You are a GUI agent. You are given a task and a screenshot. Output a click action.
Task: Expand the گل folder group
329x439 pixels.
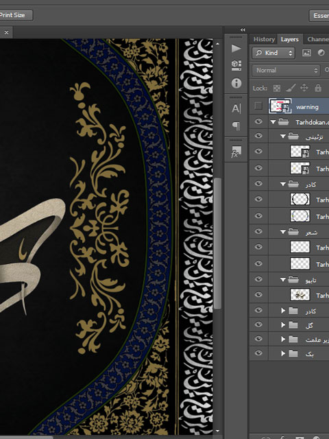283,324
